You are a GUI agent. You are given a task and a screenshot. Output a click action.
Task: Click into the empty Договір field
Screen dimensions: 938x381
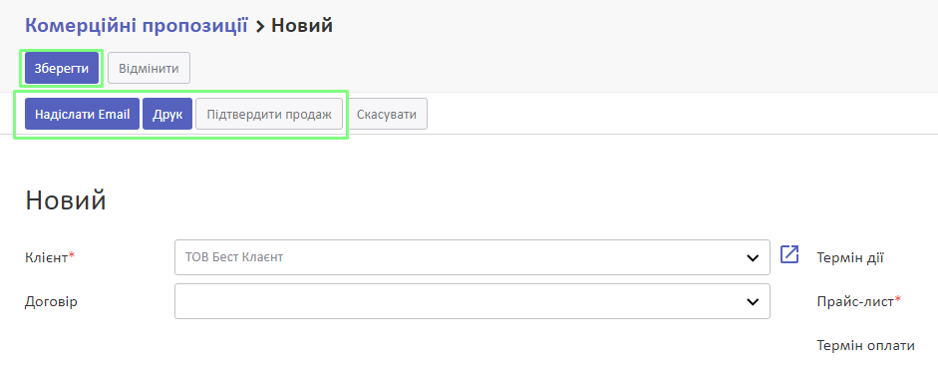point(472,301)
